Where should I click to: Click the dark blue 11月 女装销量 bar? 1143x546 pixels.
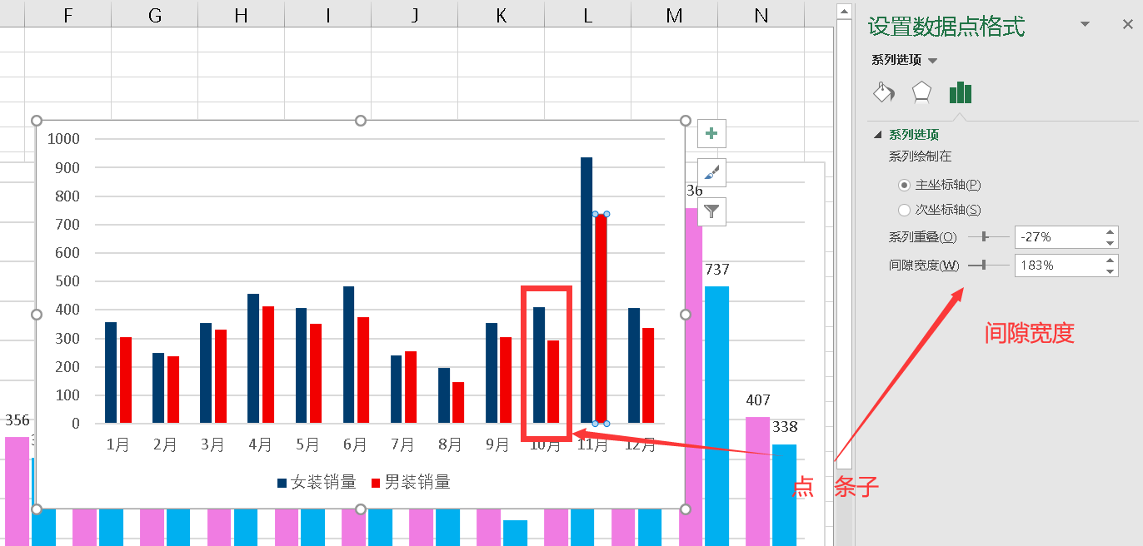tap(586, 290)
